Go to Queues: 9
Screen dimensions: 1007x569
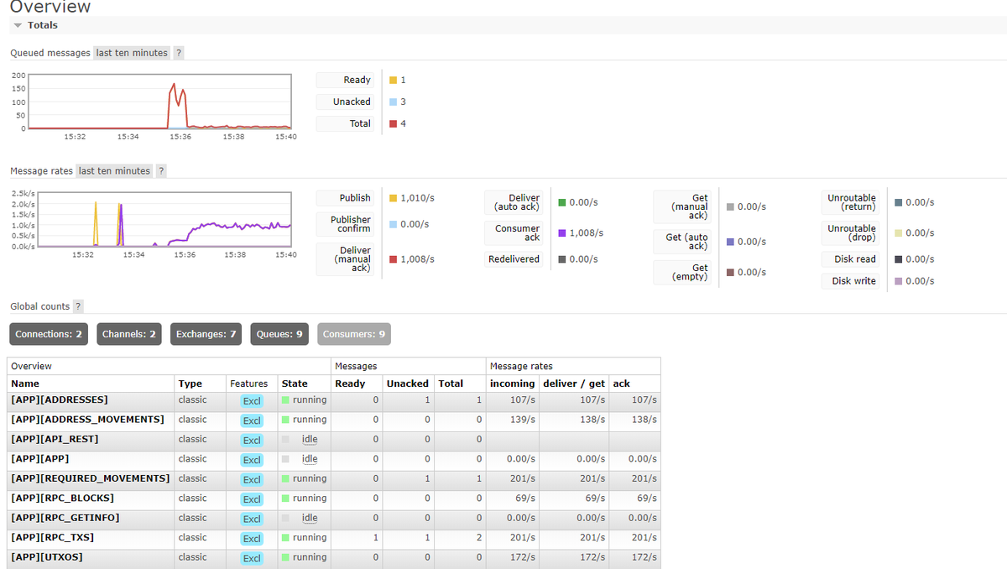tap(279, 334)
